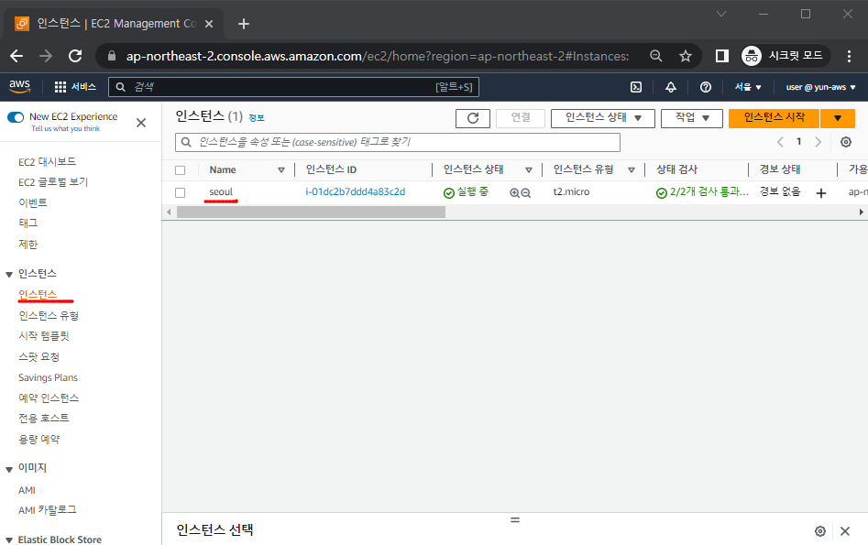This screenshot has height=545, width=868.
Task: Open Chrome three-dot menu
Action: click(x=849, y=56)
